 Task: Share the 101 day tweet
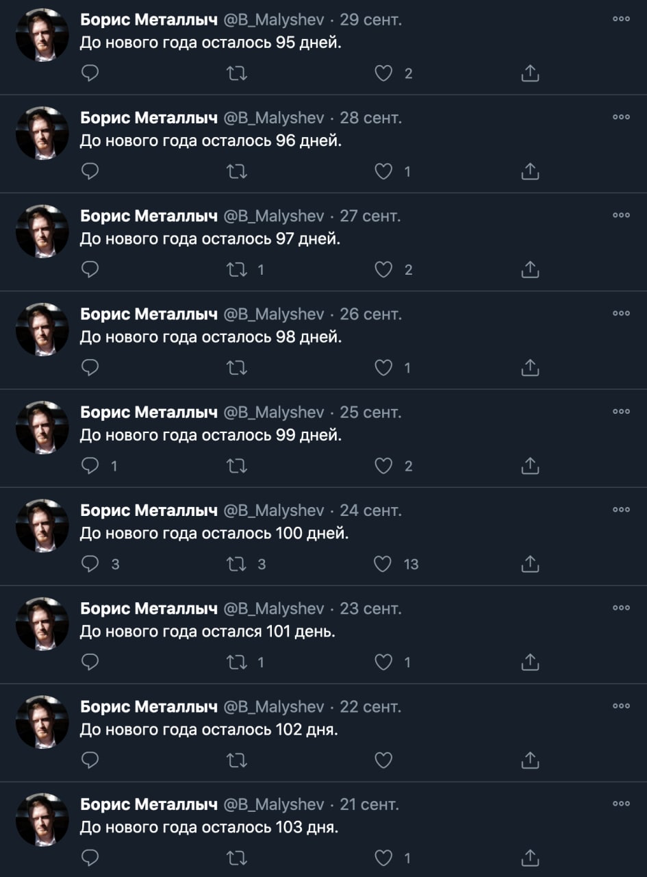click(530, 662)
